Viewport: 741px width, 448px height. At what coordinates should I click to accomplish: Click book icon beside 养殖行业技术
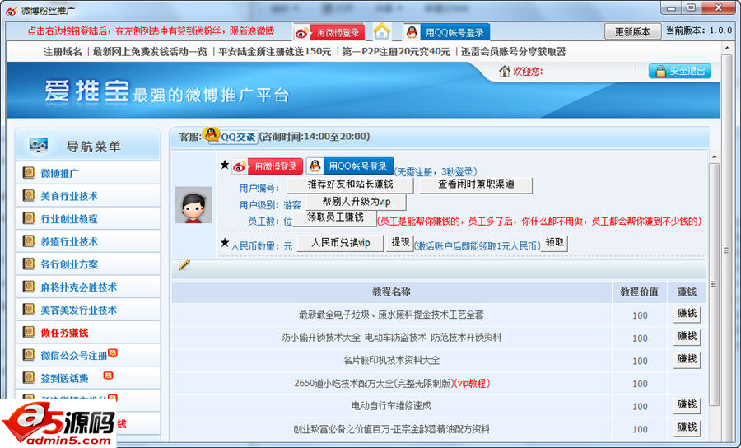click(29, 240)
